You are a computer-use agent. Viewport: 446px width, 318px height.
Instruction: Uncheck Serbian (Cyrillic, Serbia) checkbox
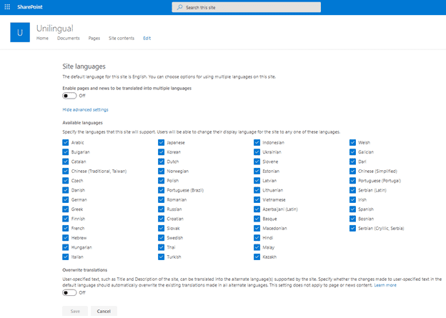coord(352,229)
